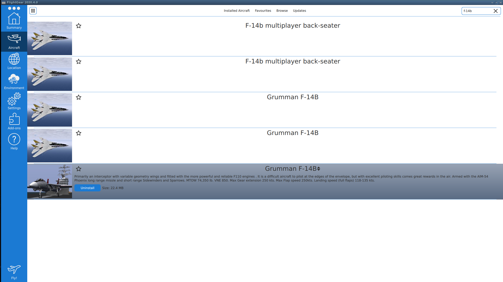
Task: Click the 'Size: 22.4 MB' label
Action: pos(113,188)
